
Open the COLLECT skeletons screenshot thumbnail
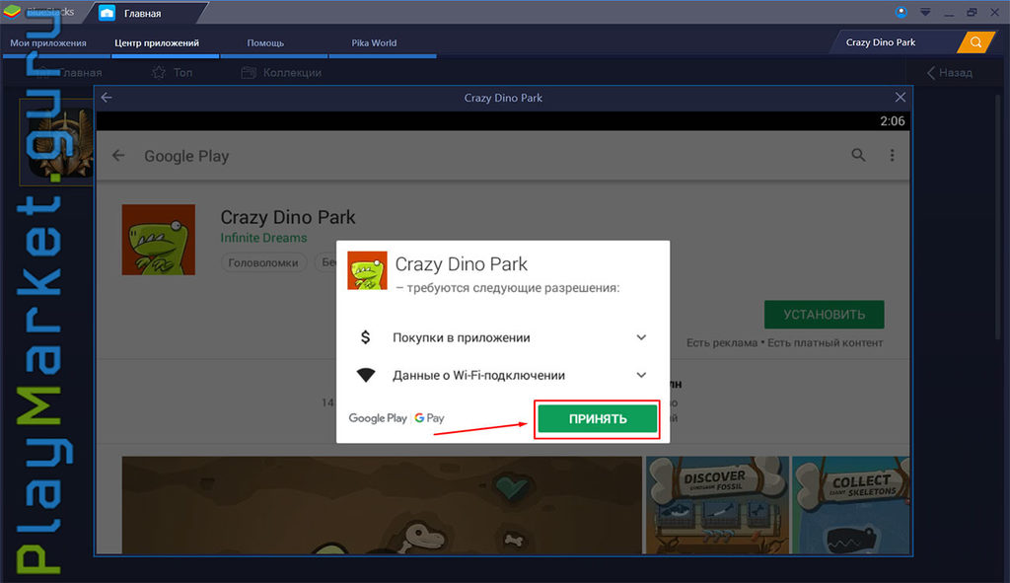851,505
